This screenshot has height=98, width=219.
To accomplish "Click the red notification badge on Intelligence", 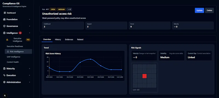I will tap(20, 33).
